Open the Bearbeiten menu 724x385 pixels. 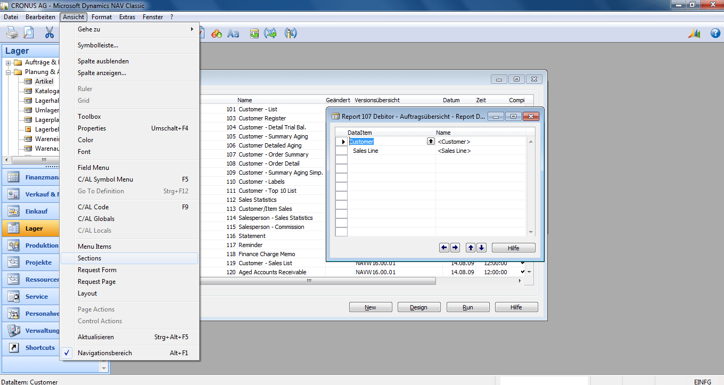tap(40, 17)
